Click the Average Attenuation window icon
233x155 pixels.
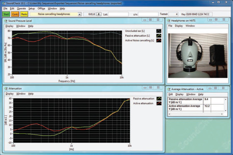(x=169, y=89)
